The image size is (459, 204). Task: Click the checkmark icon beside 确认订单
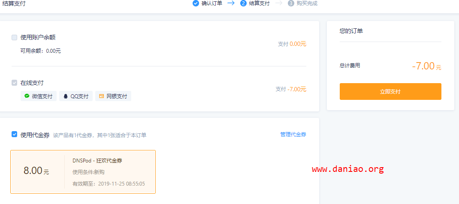[x=196, y=3]
